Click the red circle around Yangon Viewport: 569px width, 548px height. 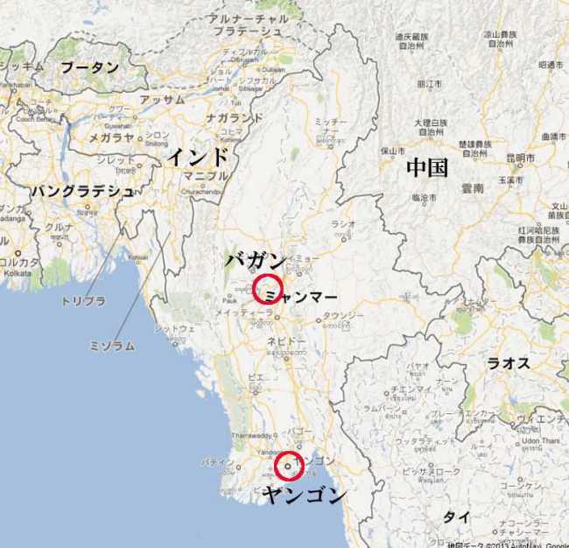[289, 466]
